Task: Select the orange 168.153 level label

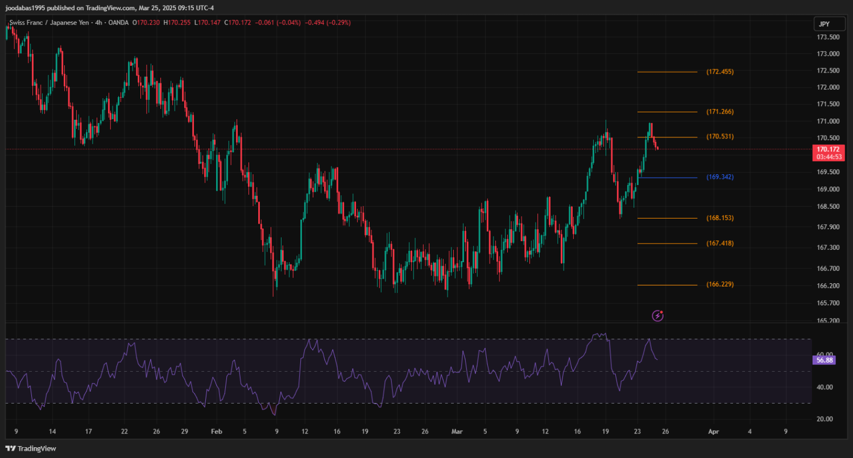Action: (720, 218)
